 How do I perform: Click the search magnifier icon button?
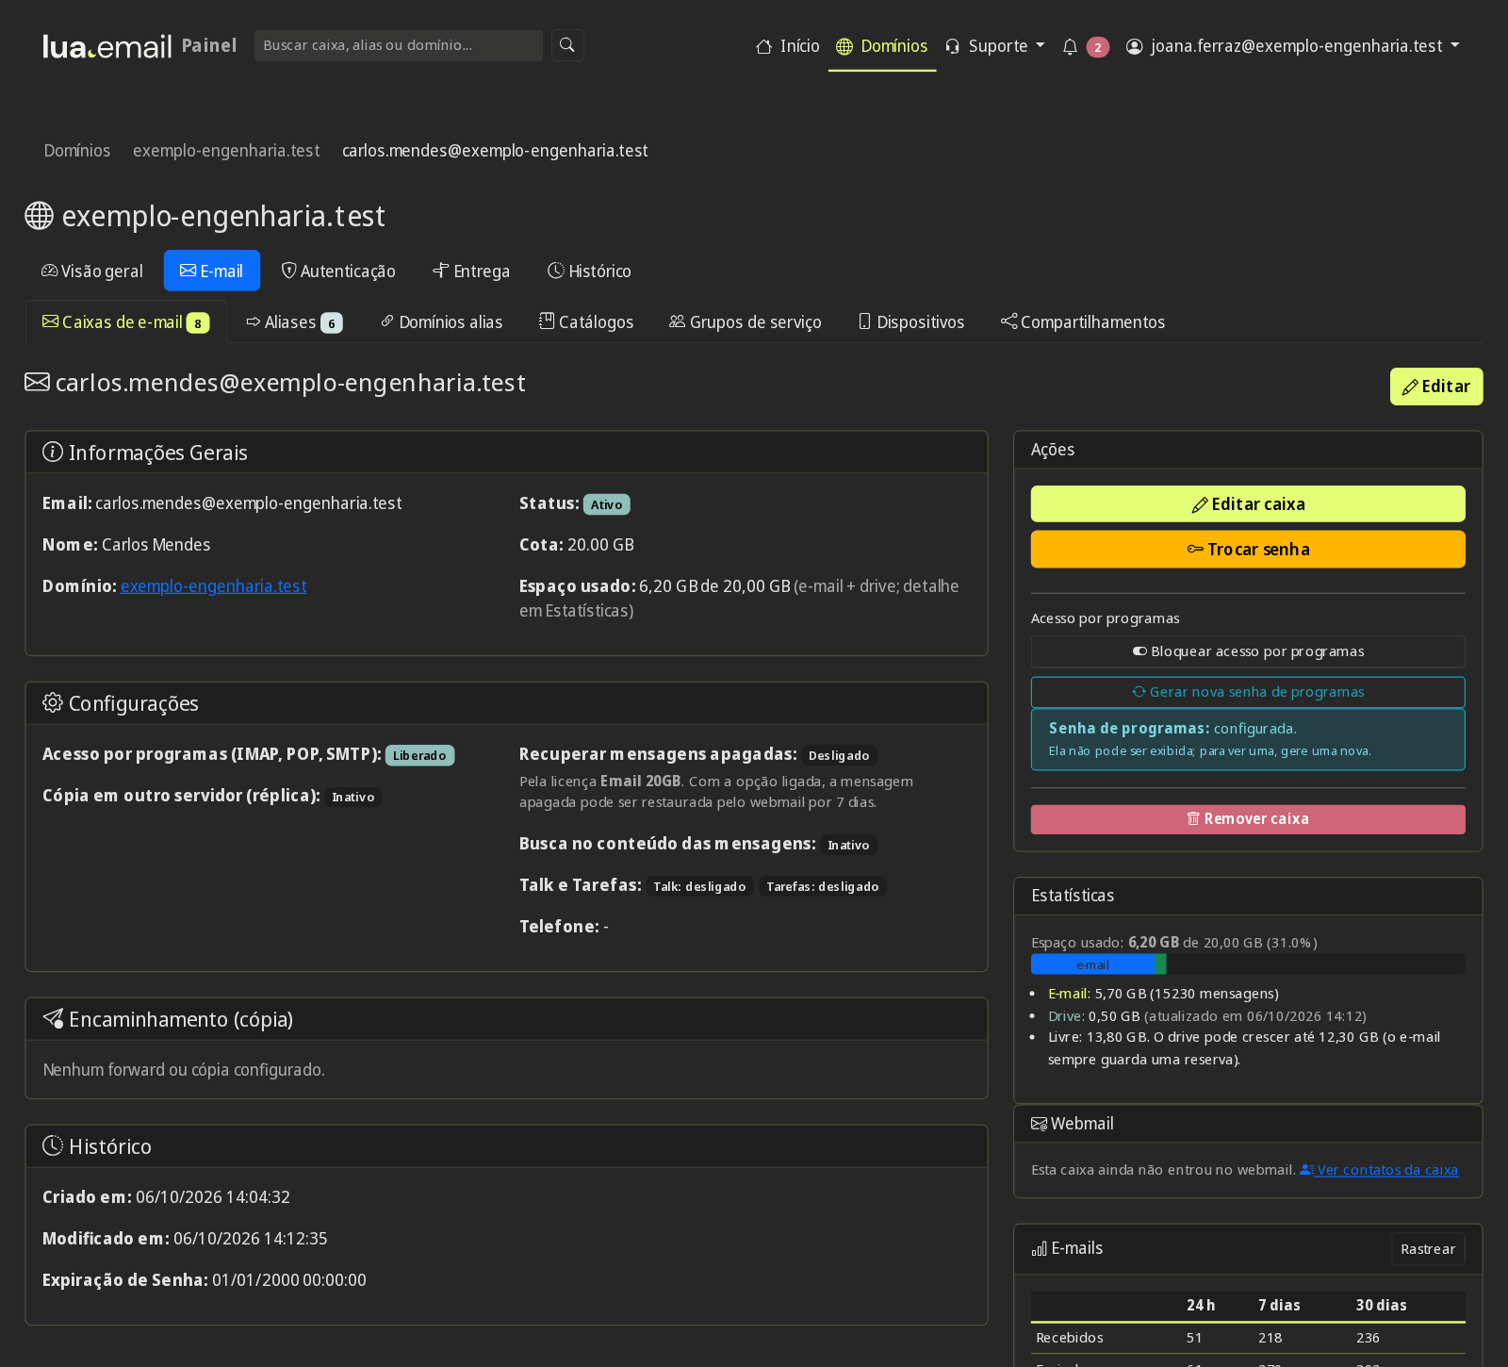point(567,45)
